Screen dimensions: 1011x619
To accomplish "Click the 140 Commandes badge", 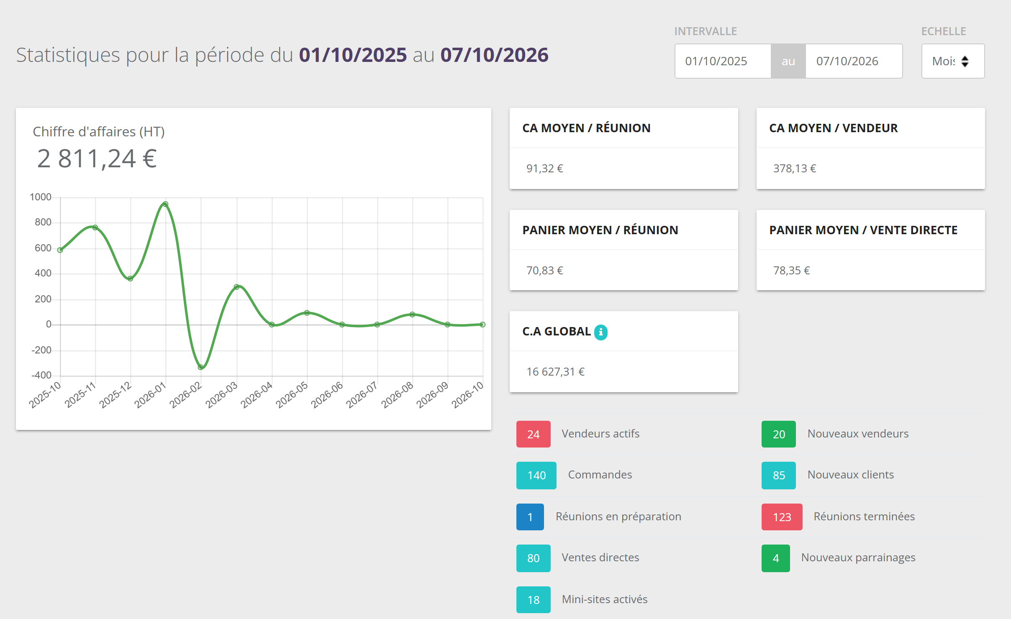I will click(536, 475).
